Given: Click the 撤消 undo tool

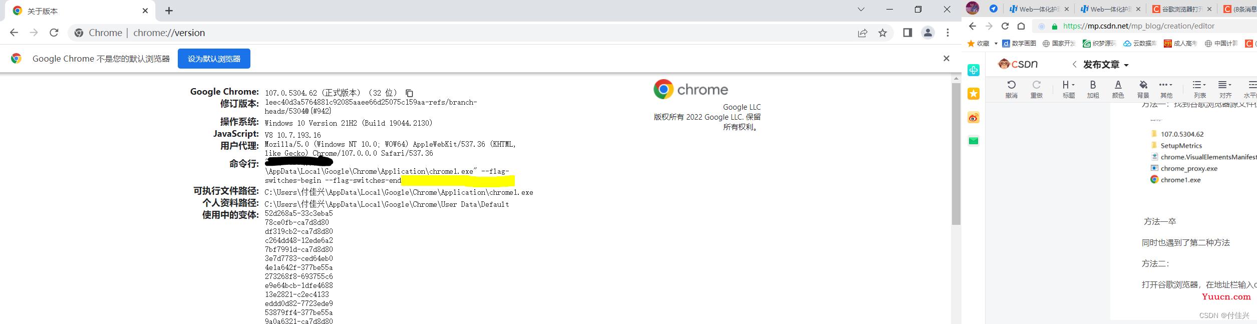Looking at the screenshot, I should pos(1011,89).
